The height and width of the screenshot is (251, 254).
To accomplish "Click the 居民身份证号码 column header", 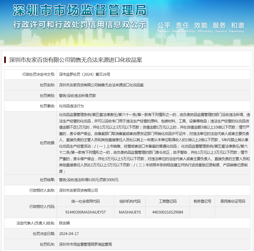I will point(233,201).
